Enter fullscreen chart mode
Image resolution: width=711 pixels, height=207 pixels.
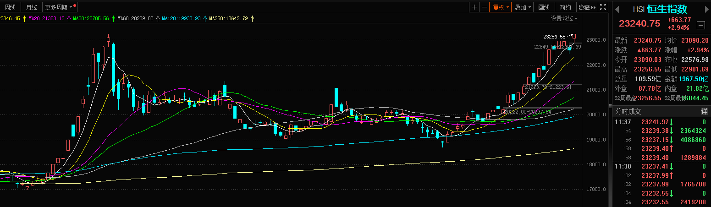[603, 7]
